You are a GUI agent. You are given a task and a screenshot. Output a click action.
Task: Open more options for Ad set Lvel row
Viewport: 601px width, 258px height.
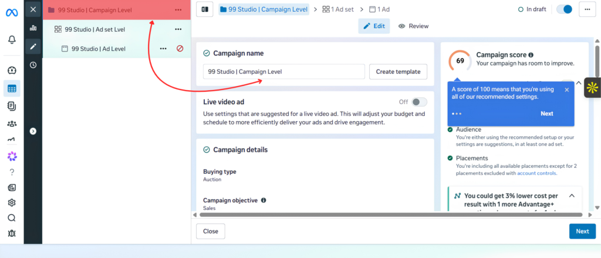coord(178,29)
